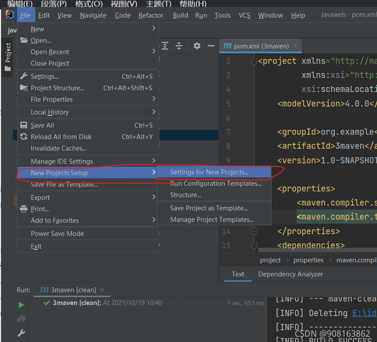Screen dimensions: 377x342
Task: Click the Maven icon on pom.xml tab
Action: (227, 46)
